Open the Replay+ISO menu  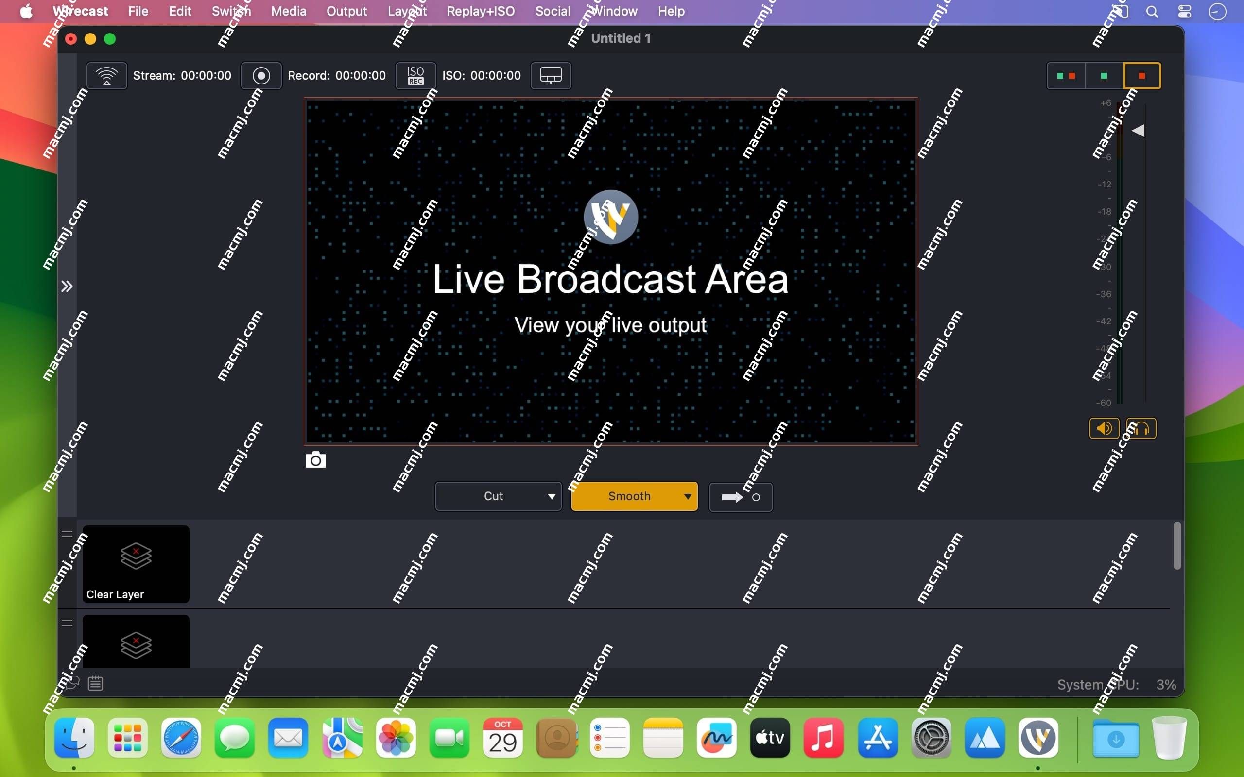coord(482,11)
